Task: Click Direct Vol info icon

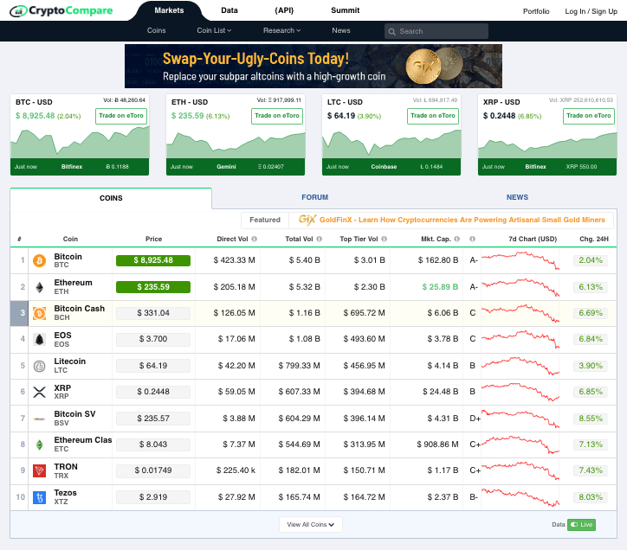Action: click(x=255, y=240)
